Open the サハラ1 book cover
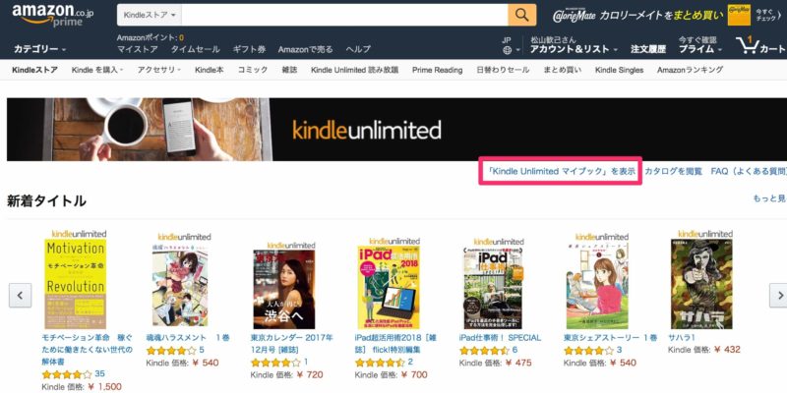787x393 pixels. pos(701,284)
